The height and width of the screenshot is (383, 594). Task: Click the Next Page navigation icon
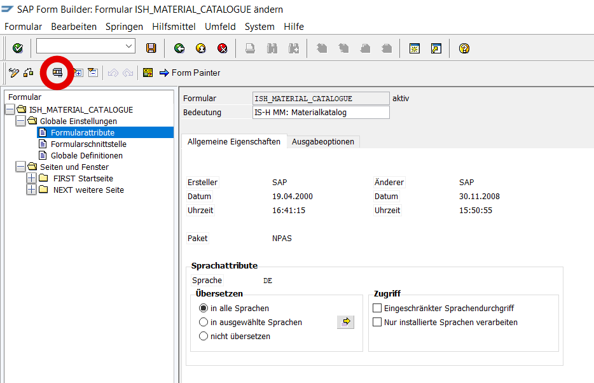365,48
